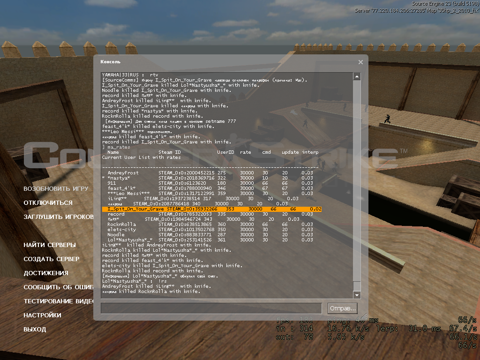Click ВЫХОД to quit game
This screenshot has height=360, width=480.
coord(35,330)
